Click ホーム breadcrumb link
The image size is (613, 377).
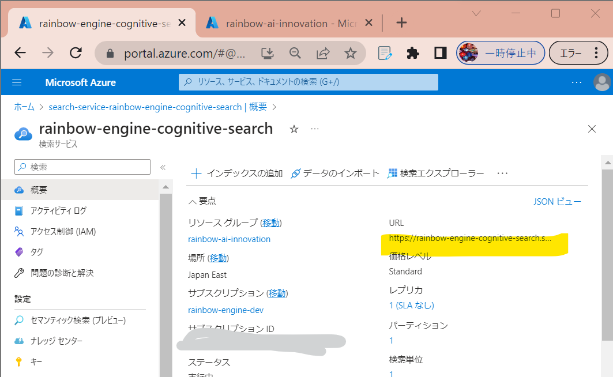pos(24,107)
